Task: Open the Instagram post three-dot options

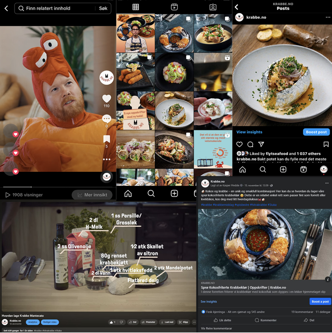Action: click(328, 17)
